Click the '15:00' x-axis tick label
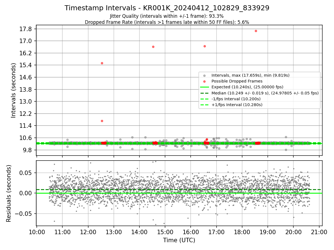 click(x=165, y=232)
